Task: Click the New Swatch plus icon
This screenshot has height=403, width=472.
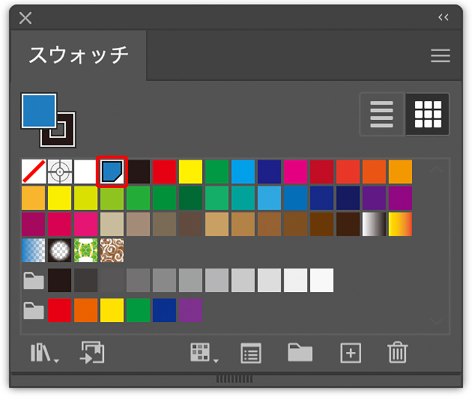Action: point(350,353)
